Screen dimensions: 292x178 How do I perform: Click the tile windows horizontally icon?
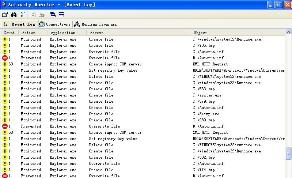pos(61,14)
